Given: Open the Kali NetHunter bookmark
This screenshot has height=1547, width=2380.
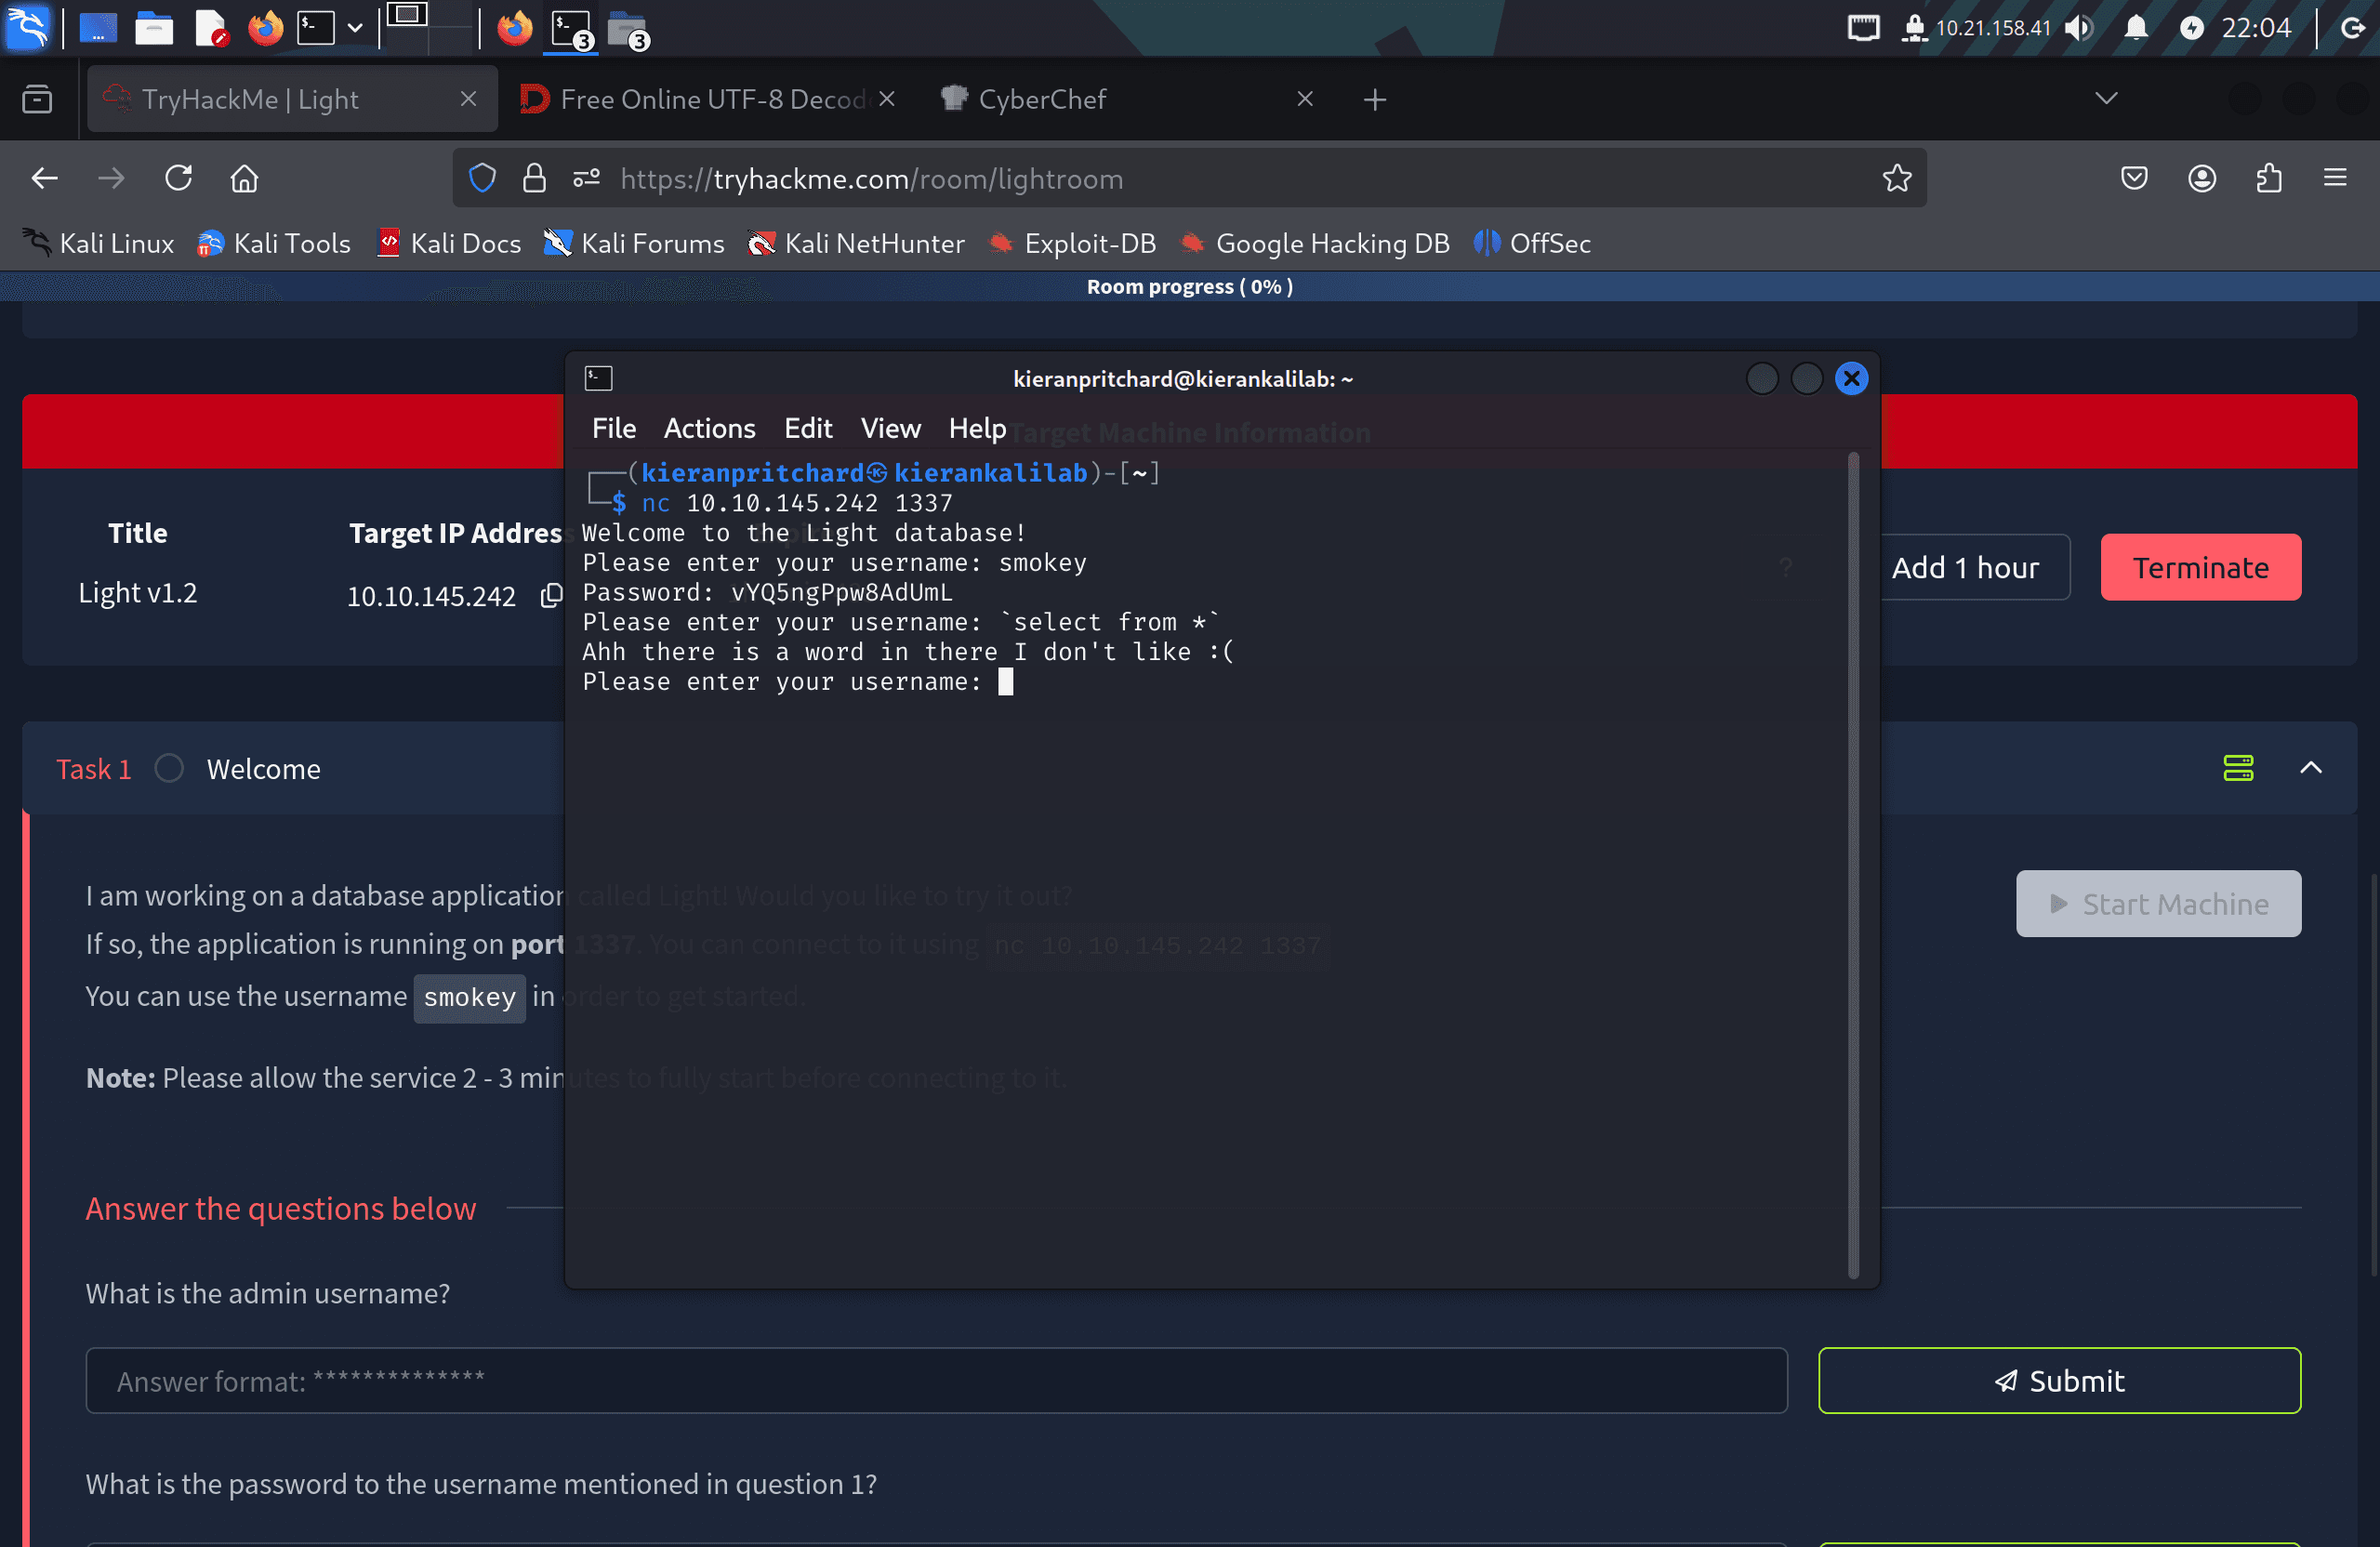Looking at the screenshot, I should point(856,243).
